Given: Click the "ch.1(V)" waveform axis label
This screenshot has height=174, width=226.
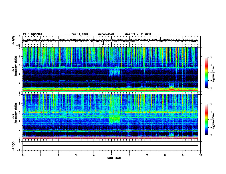Looking at the screenshot, I should [14, 40].
